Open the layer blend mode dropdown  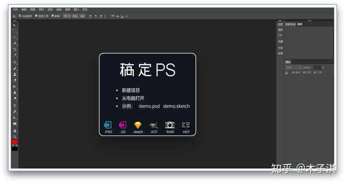(293, 67)
